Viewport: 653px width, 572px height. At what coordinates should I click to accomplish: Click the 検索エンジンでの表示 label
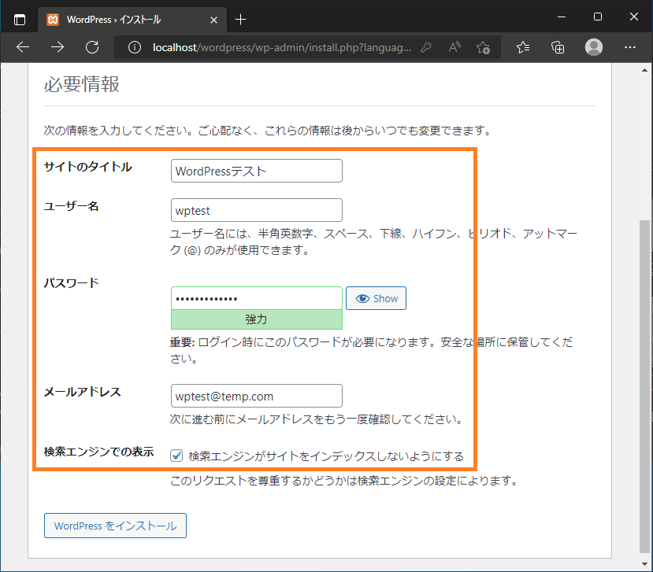98,452
